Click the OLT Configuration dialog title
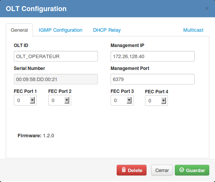 pyautogui.click(x=36, y=9)
